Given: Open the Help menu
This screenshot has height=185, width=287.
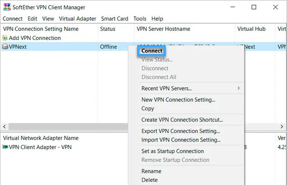Looking at the screenshot, I should click(157, 19).
